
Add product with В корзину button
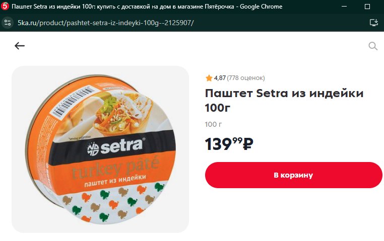pyautogui.click(x=293, y=175)
